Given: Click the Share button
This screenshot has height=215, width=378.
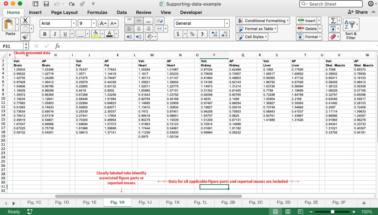Looking at the screenshot, I should coord(358,12).
